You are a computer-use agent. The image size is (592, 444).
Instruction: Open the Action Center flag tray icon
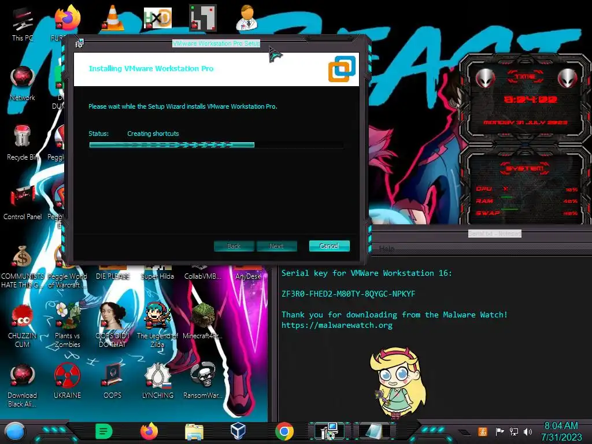point(499,431)
